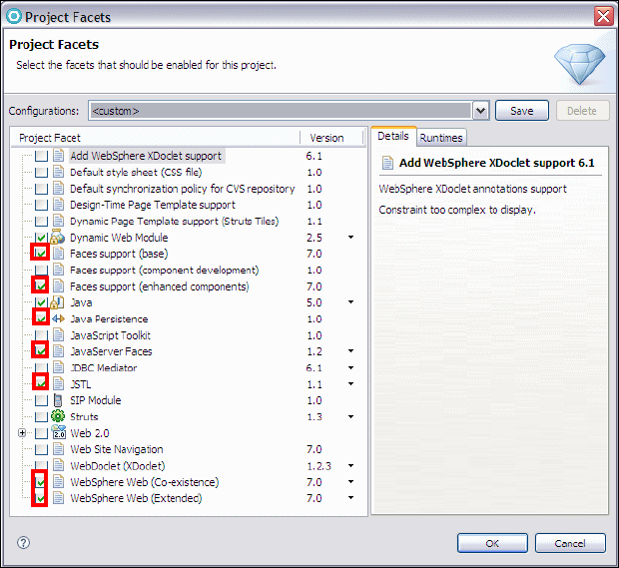619x568 pixels.
Task: Click the Java Persistence arrows icon
Action: point(58,318)
